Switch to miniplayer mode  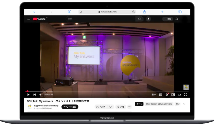point(173,95)
